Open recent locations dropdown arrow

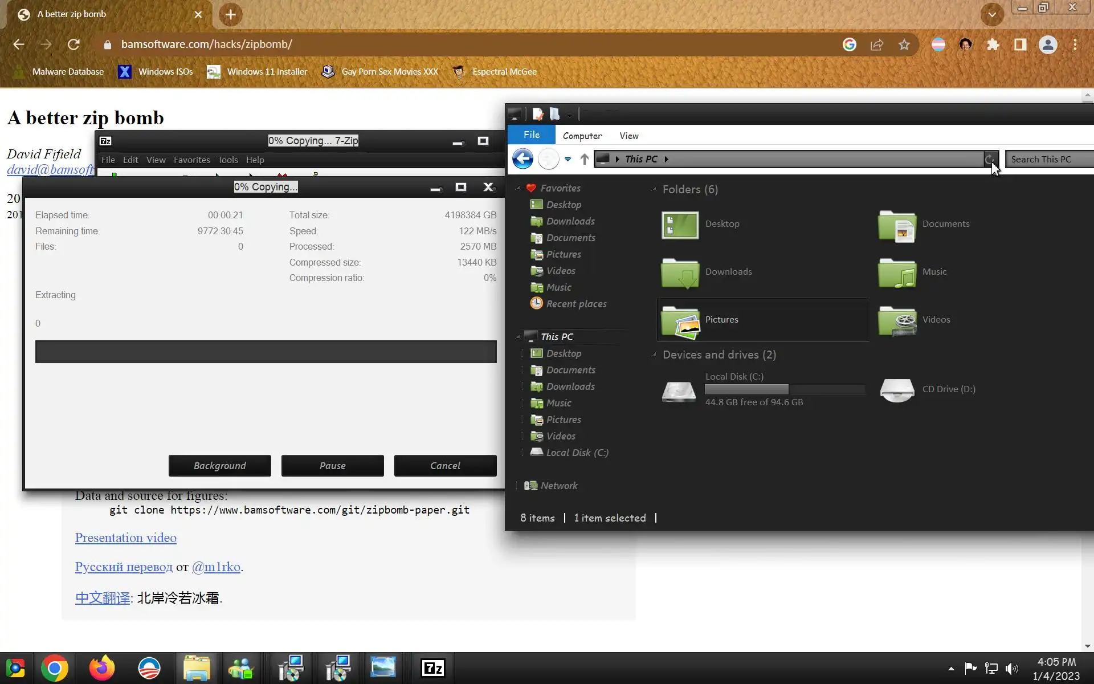[x=568, y=160]
